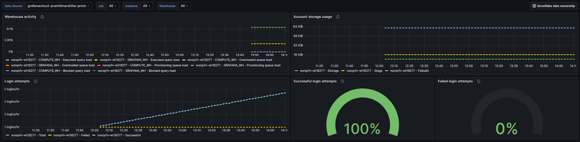Expand the Warehouse variable All dropdown
The width and height of the screenshot is (580, 142).
[185, 6]
